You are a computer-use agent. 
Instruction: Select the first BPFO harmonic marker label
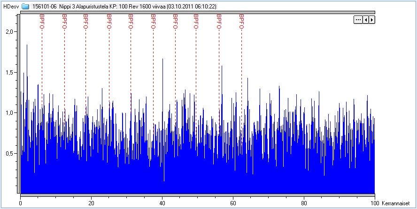point(42,22)
